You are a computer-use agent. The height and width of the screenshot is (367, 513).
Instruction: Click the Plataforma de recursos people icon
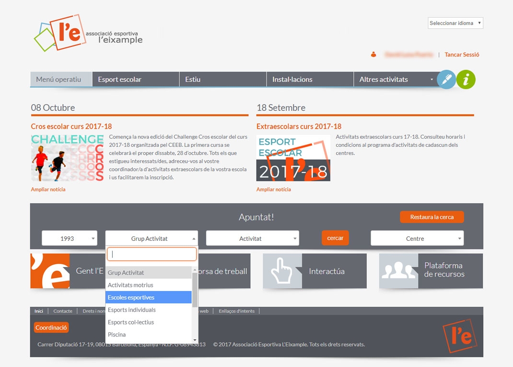coord(398,271)
